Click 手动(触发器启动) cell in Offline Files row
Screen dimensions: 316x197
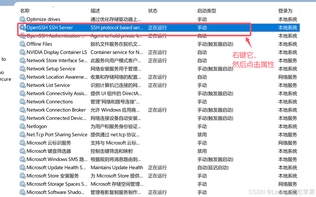(x=215, y=44)
